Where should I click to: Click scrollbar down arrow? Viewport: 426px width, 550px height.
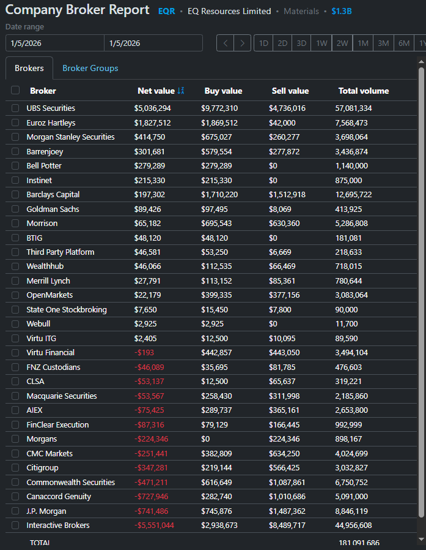coord(421,540)
